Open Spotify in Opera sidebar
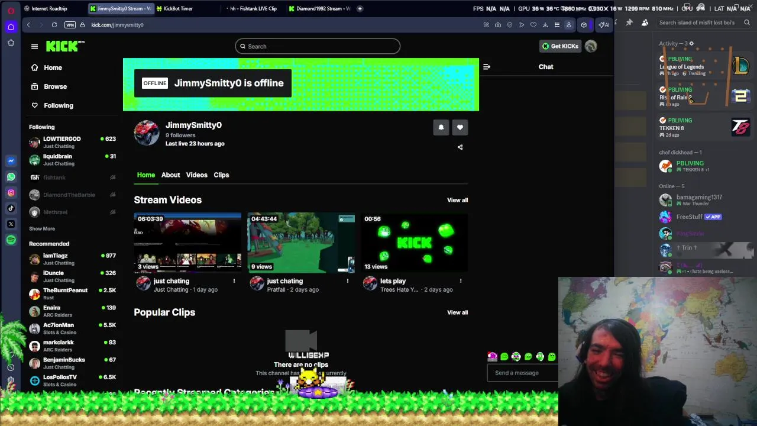 pyautogui.click(x=11, y=240)
